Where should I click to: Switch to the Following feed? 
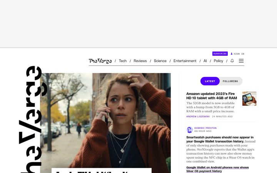(230, 81)
